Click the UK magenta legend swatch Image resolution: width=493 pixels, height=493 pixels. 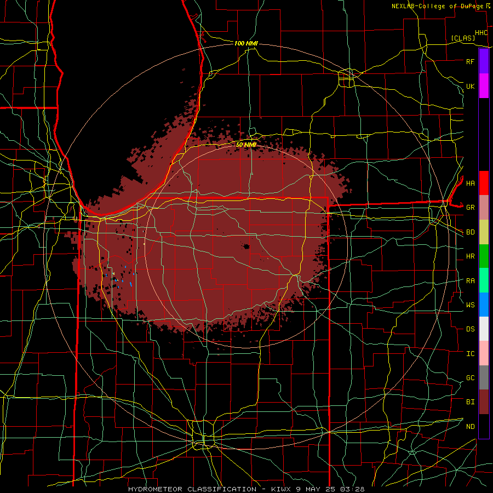(x=484, y=86)
